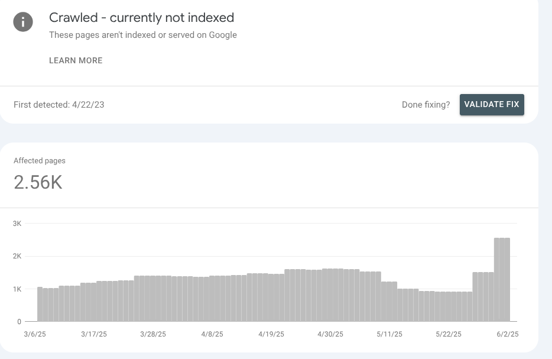Click the 'Done fixing?' text
The width and height of the screenshot is (552, 359).
click(426, 105)
